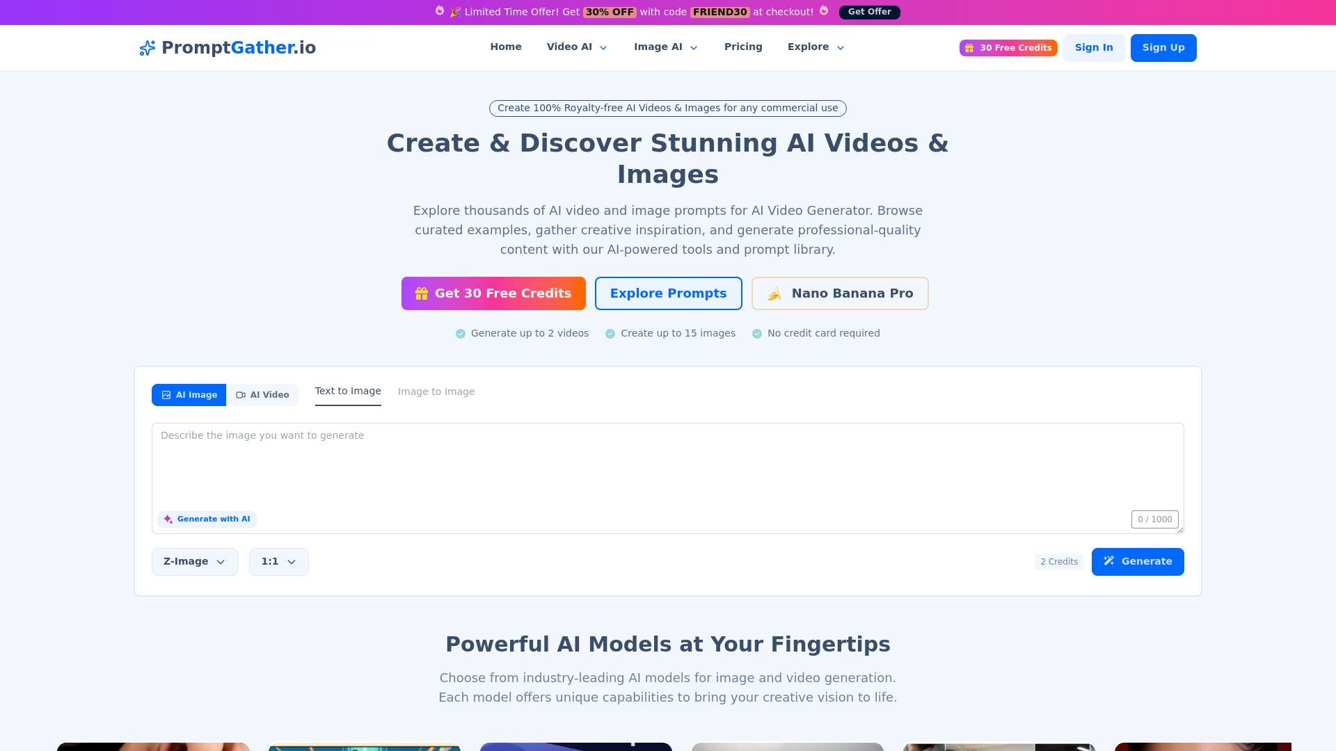The height and width of the screenshot is (751, 1336).
Task: Expand the Video AI navigation menu
Action: click(577, 47)
